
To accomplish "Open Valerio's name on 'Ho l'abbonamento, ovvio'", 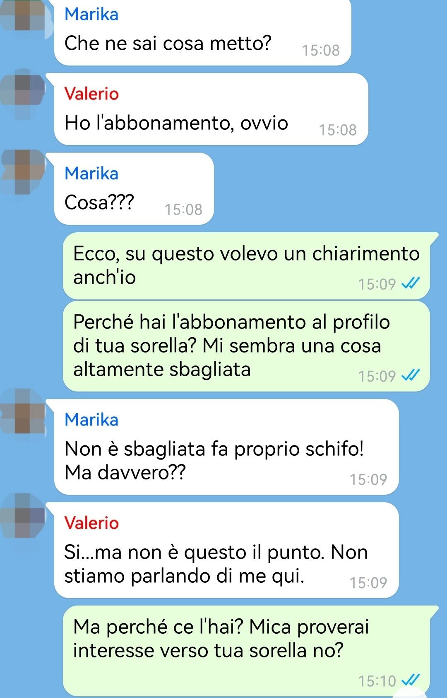I will [91, 94].
